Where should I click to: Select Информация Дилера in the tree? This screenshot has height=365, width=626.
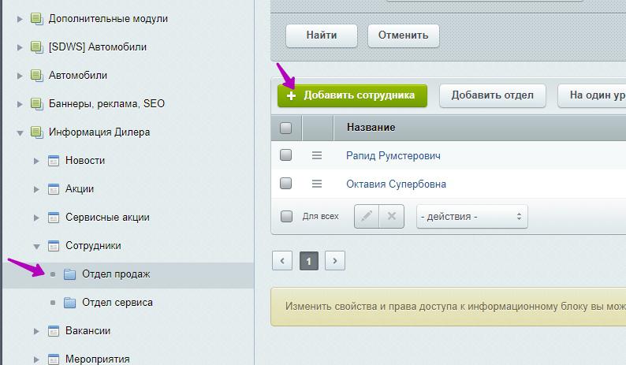tap(99, 132)
